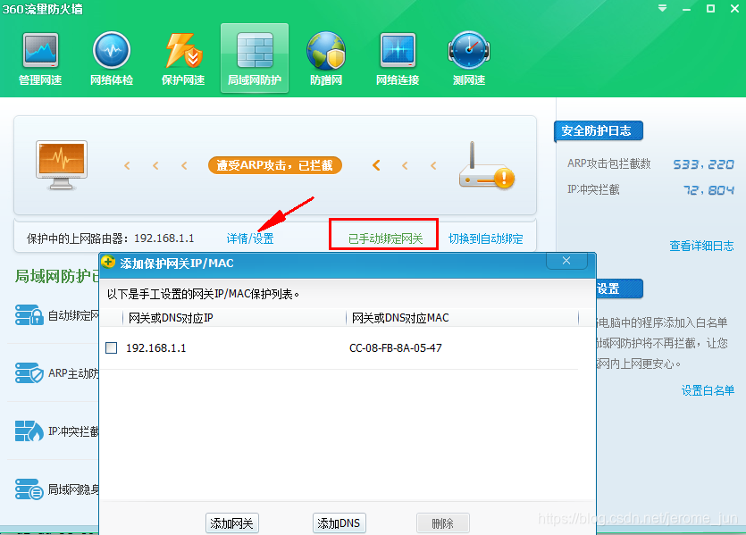Maximize the 360流量防火墙 window

point(710,8)
